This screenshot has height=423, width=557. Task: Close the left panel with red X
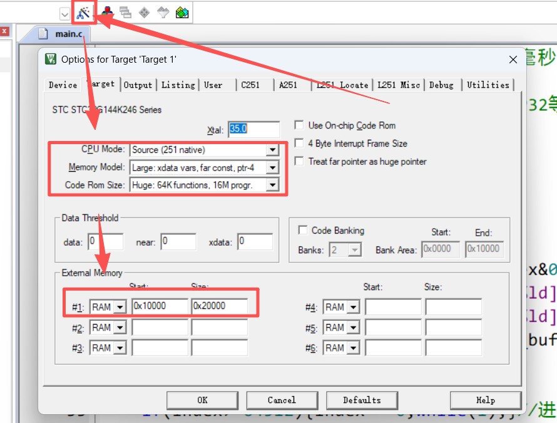4,31
